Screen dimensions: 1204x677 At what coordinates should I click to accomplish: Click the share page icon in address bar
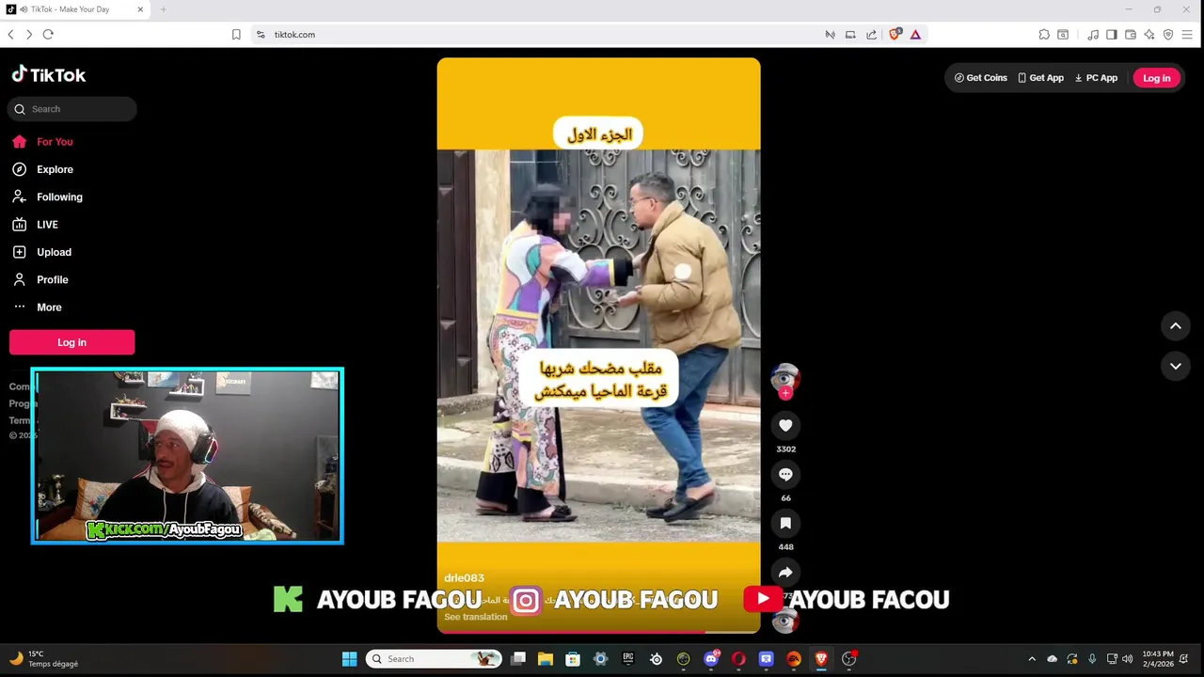(x=871, y=35)
